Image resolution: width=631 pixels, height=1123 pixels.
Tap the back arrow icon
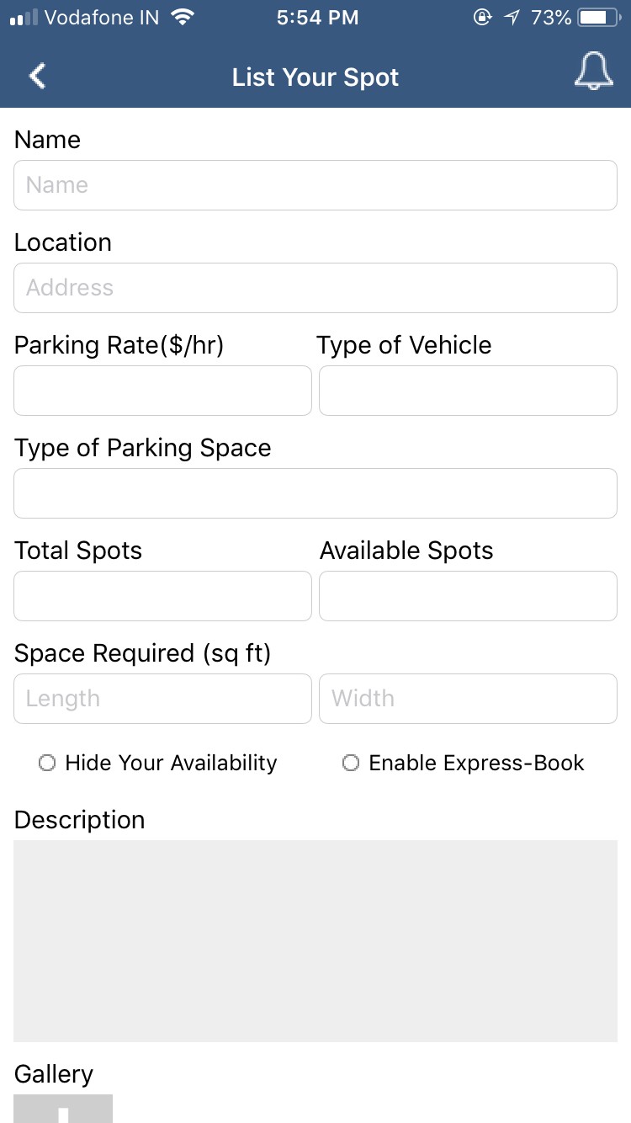point(37,77)
